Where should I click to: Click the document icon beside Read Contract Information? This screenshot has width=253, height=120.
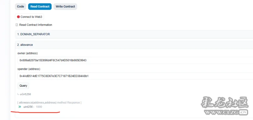coord(17,25)
